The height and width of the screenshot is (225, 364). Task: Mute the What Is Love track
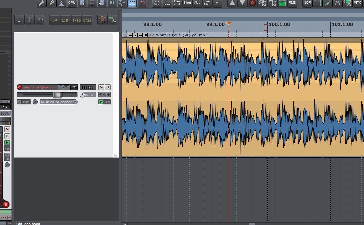pyautogui.click(x=101, y=87)
